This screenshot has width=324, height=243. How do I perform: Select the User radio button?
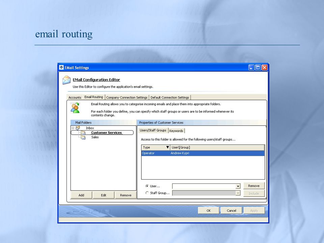click(x=147, y=186)
